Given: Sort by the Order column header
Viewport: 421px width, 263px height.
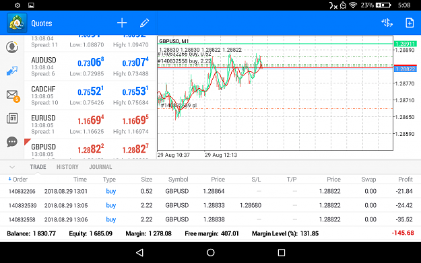Looking at the screenshot, I should (x=18, y=180).
